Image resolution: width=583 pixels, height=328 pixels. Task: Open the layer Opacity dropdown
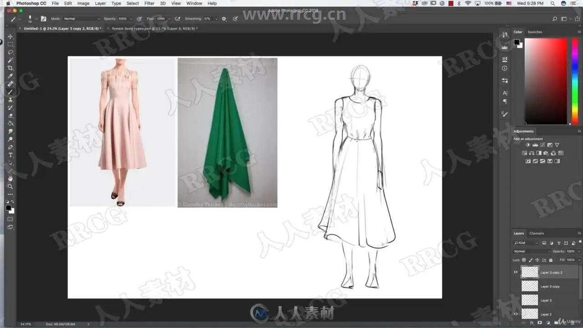point(579,251)
